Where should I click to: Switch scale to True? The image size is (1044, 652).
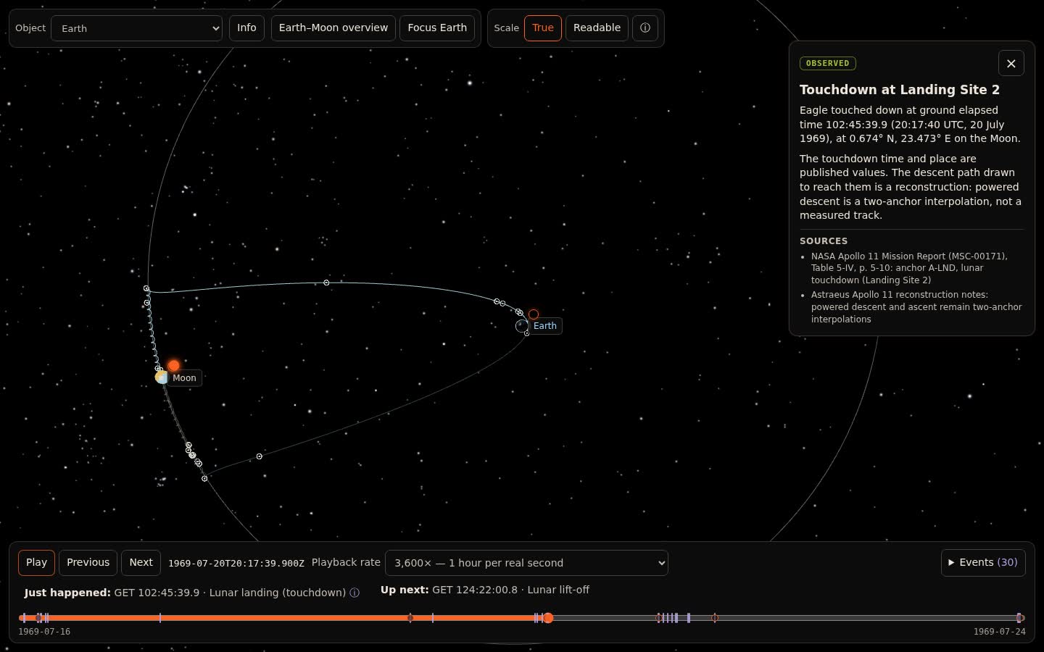(543, 28)
